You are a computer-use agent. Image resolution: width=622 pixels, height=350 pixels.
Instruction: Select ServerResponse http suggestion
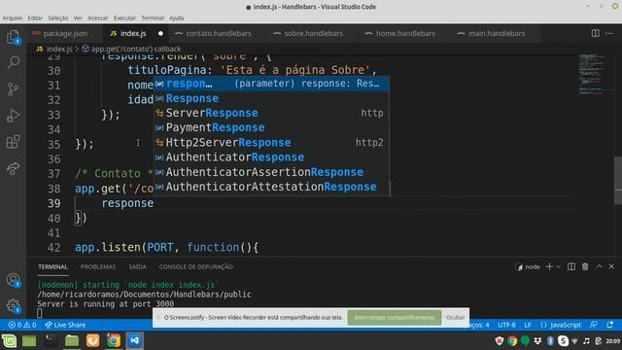(271, 113)
